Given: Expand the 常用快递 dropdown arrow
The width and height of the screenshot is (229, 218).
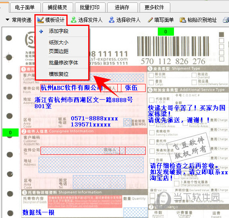Looking at the screenshot, I should [x=7, y=19].
